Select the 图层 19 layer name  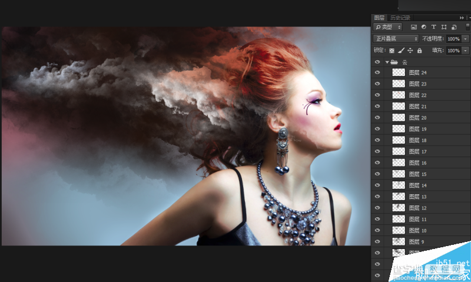pyautogui.click(x=418, y=129)
